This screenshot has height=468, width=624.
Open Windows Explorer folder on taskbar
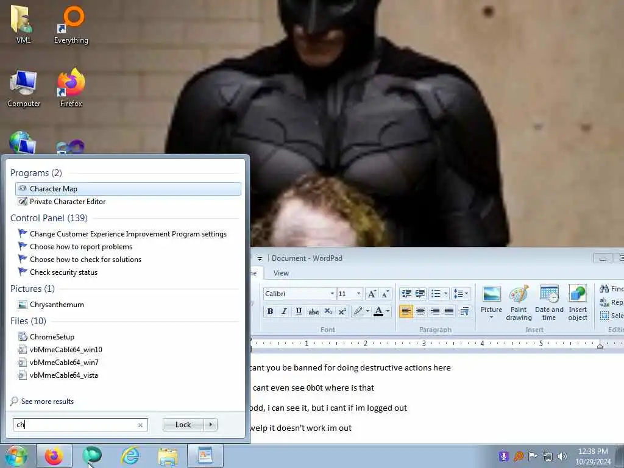coord(168,456)
